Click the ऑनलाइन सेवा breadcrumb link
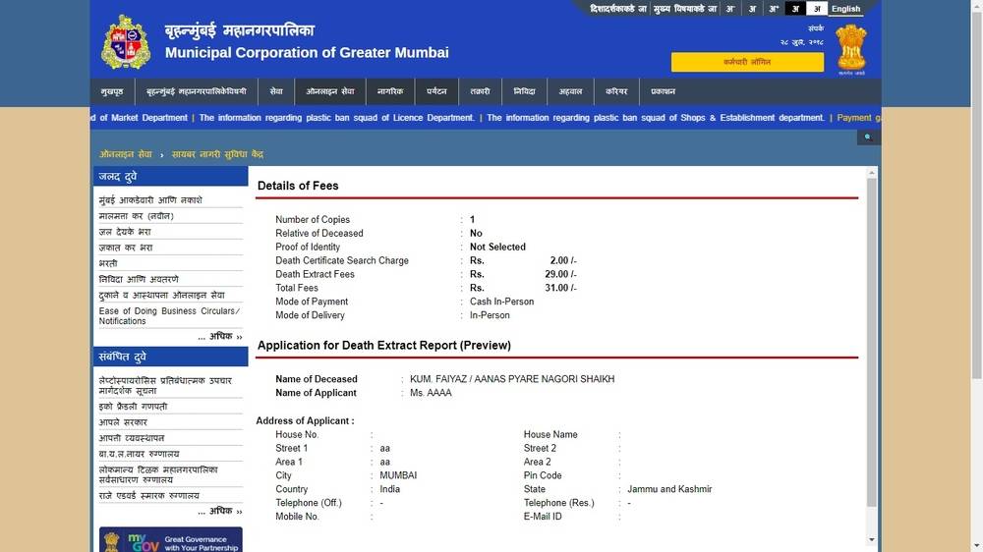Image resolution: width=983 pixels, height=552 pixels. click(x=126, y=154)
